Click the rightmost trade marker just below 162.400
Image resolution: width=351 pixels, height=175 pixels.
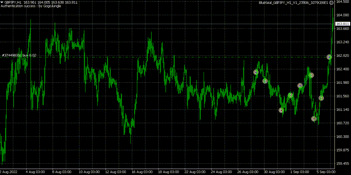point(311,75)
